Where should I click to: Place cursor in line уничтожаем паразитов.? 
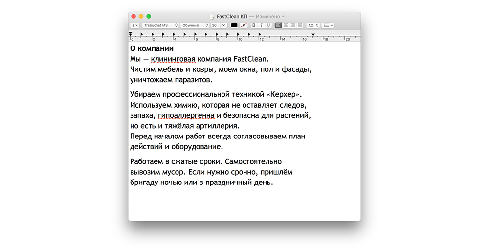[171, 80]
